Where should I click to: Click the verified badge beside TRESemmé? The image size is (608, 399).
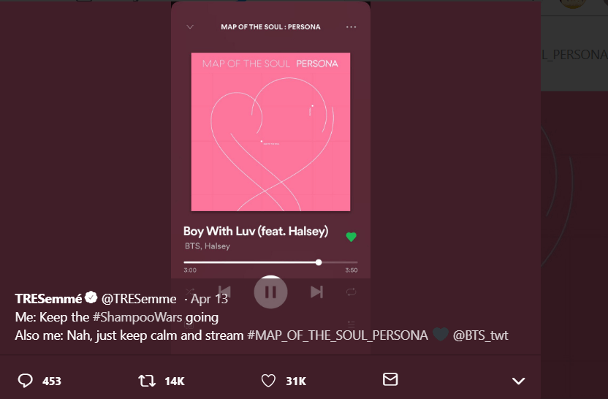tap(91, 298)
